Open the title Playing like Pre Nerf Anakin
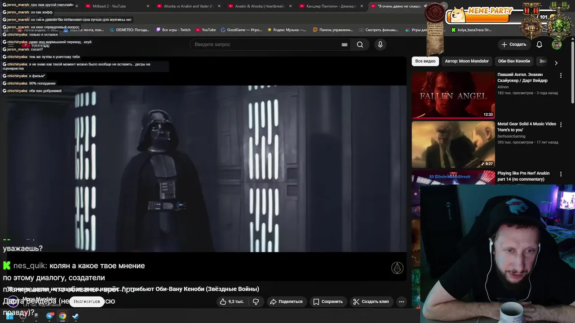575x323 pixels. coord(523,176)
